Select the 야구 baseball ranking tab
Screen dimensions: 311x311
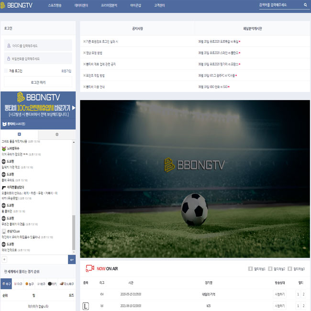click(x=18, y=284)
